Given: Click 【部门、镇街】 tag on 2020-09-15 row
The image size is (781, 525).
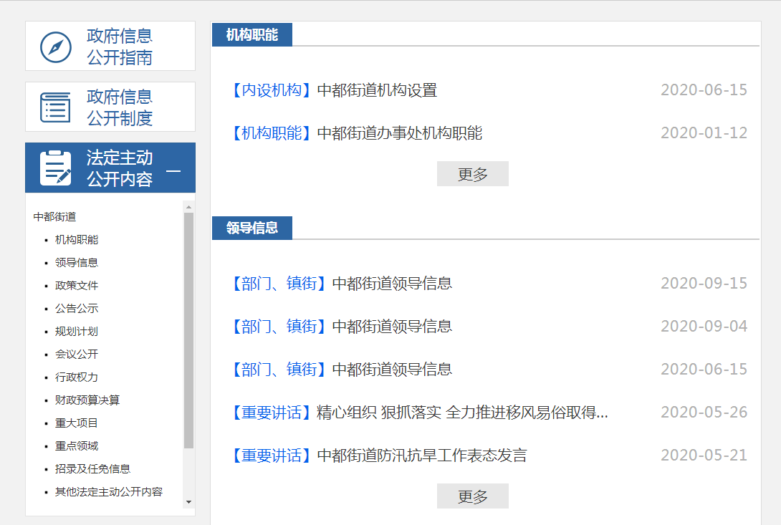Looking at the screenshot, I should 279,284.
